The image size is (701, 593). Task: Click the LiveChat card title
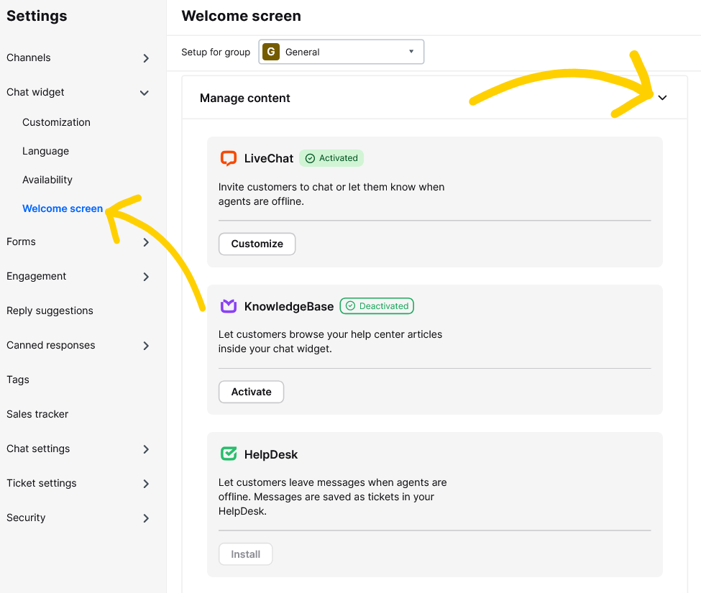[269, 158]
